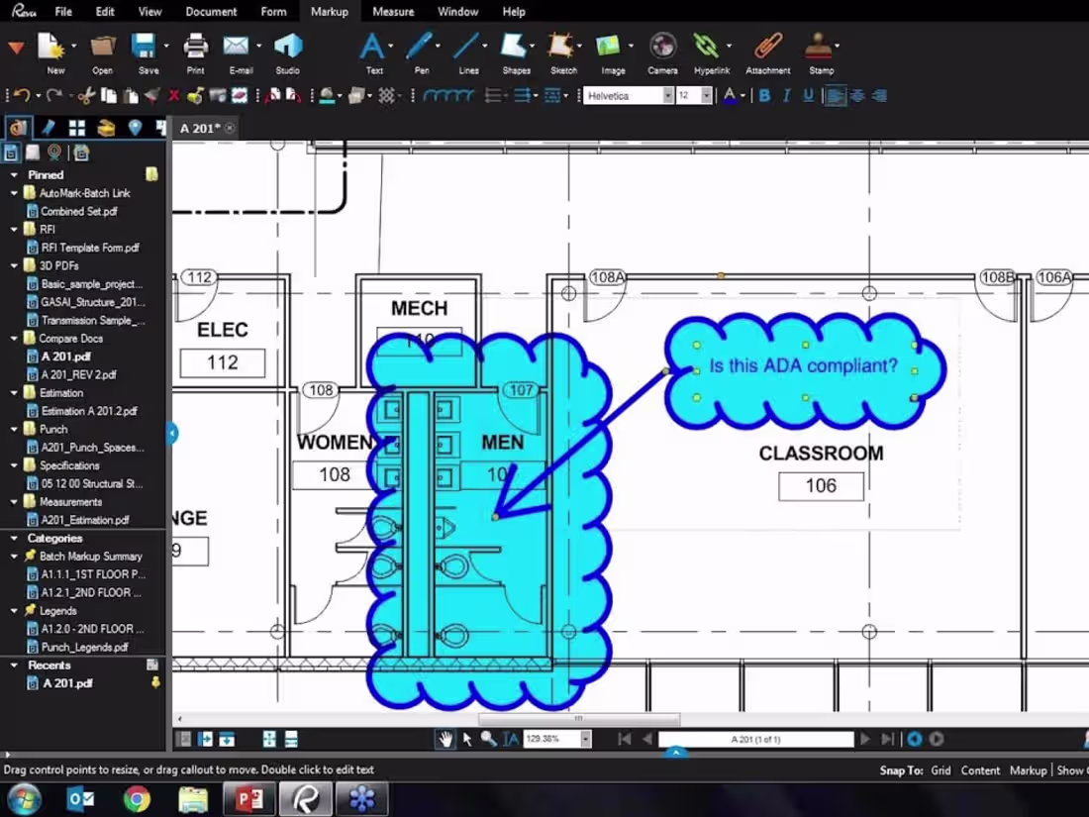Open the Markup menu
The width and height of the screenshot is (1089, 817).
pos(329,11)
